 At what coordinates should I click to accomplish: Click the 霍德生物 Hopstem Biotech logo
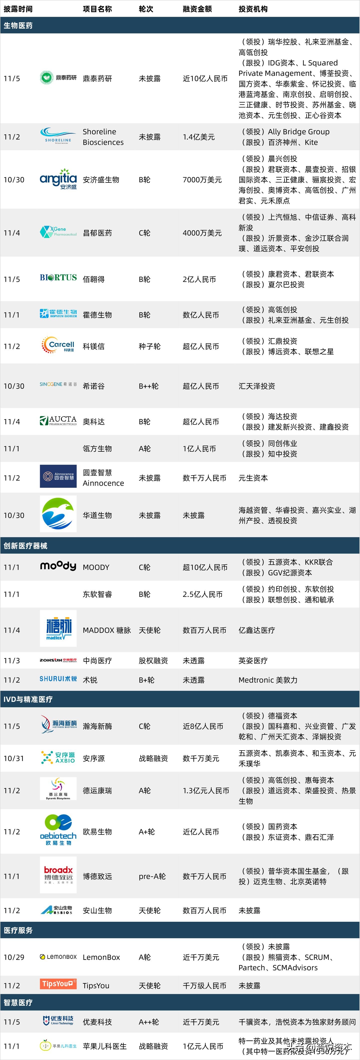(58, 314)
